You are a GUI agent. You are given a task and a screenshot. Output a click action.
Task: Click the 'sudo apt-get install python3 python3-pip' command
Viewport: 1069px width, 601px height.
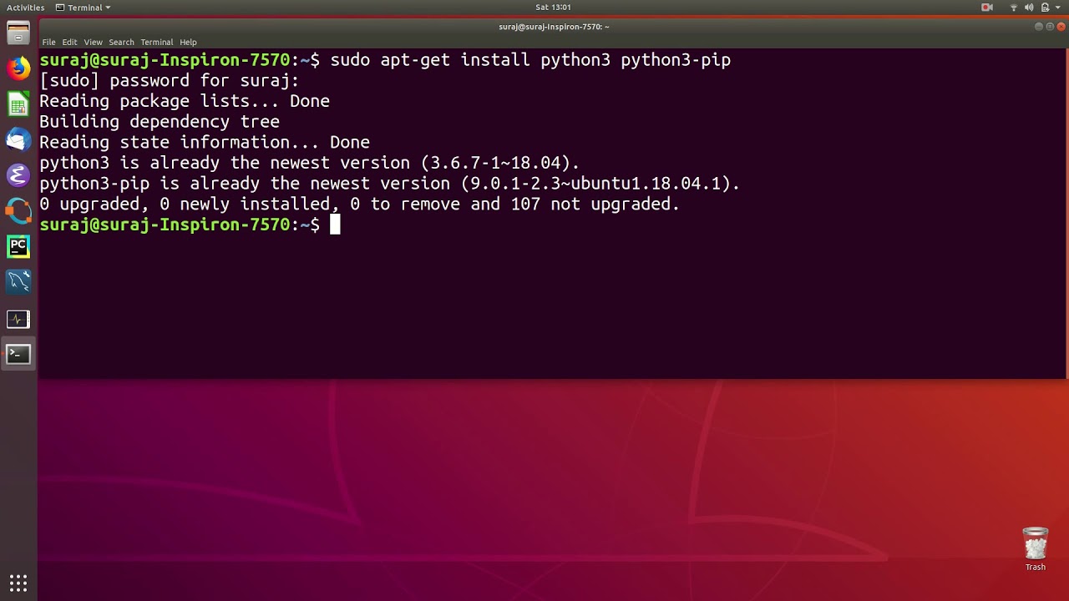[530, 60]
